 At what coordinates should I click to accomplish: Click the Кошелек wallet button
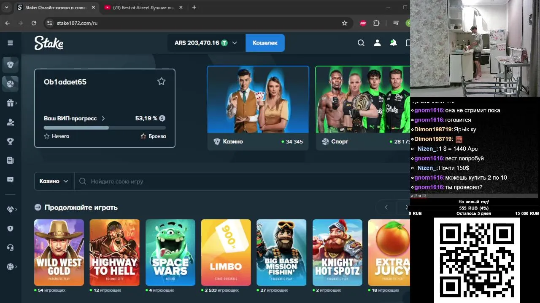(265, 43)
